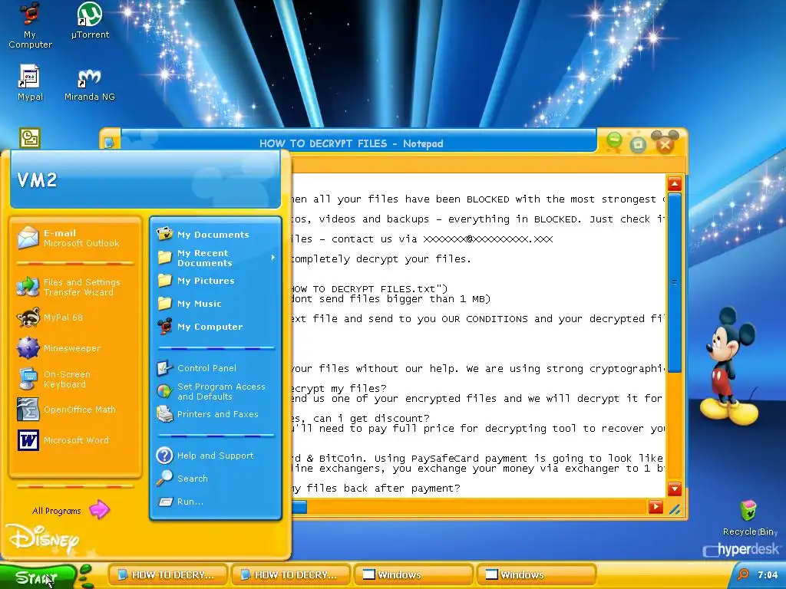The width and height of the screenshot is (786, 589).
Task: Switch to second HOW TO DECRY... taskbar item
Action: coord(291,574)
